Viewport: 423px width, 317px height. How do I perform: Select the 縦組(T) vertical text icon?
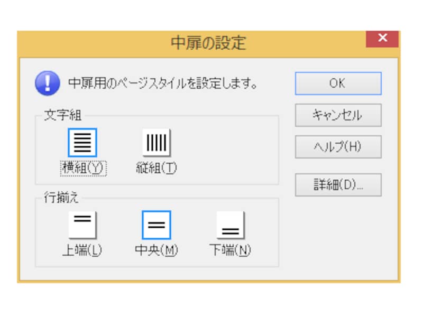157,143
